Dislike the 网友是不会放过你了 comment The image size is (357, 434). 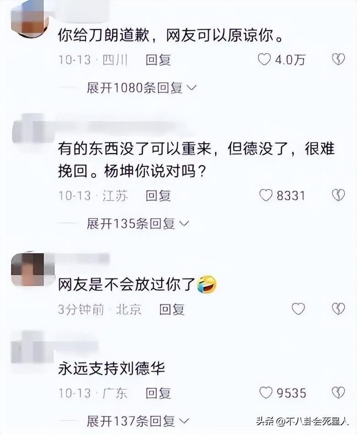pos(338,309)
